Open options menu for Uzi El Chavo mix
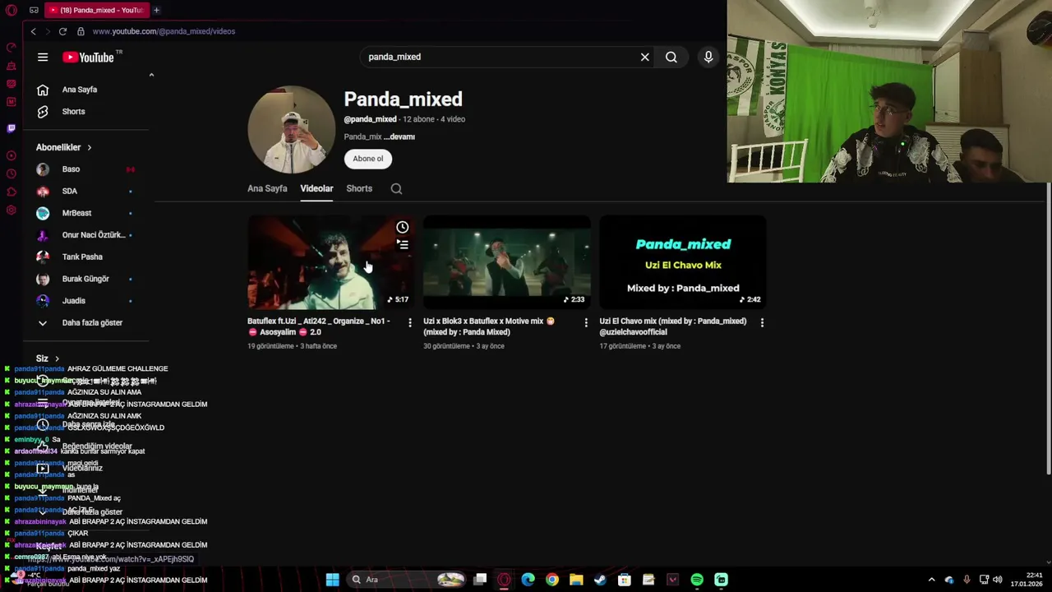The image size is (1052, 592). (x=762, y=323)
